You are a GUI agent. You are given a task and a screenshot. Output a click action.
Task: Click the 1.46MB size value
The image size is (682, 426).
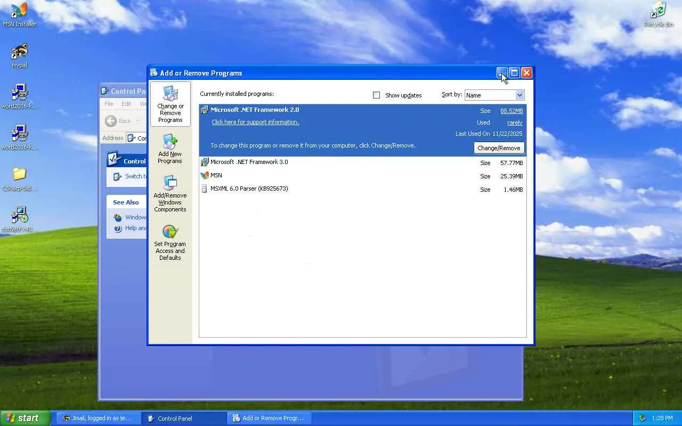coord(513,190)
